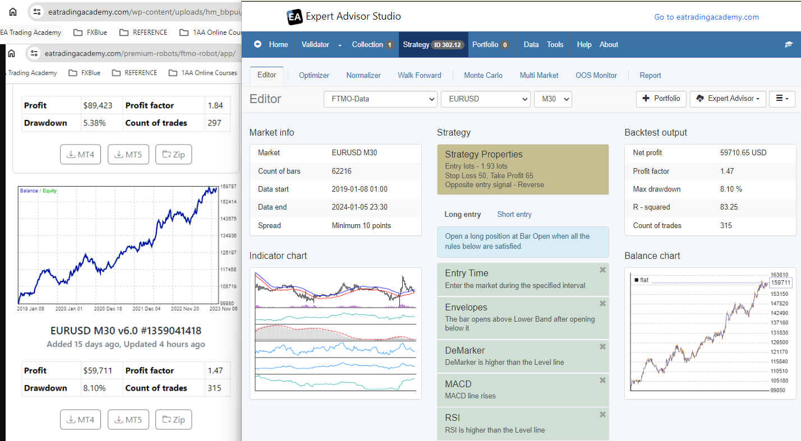Remove the RSI rule with its X
The height and width of the screenshot is (441, 801).
coord(602,415)
